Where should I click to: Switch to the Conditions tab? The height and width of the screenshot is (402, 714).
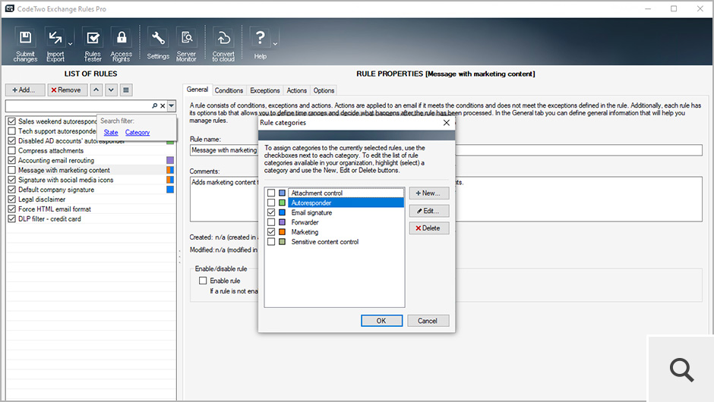click(229, 90)
